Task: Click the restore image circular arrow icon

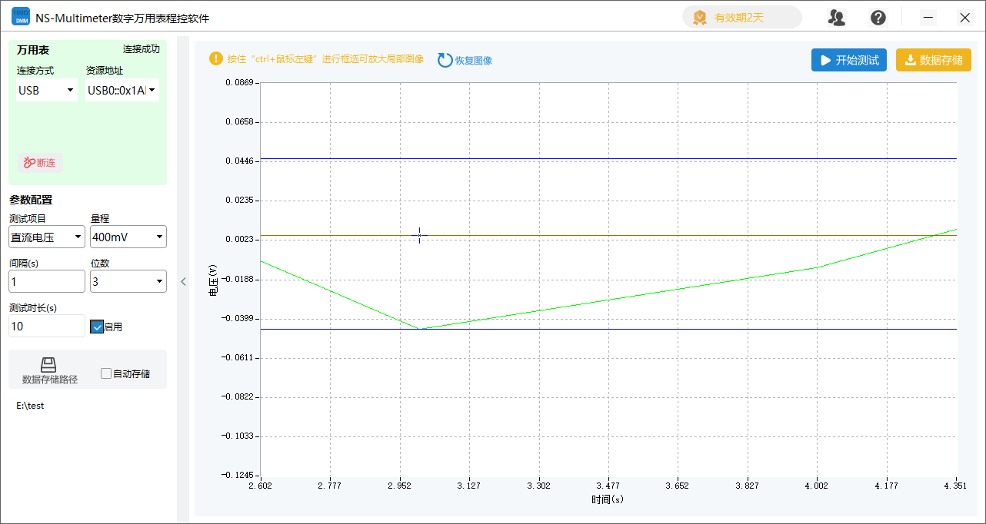Action: [445, 60]
